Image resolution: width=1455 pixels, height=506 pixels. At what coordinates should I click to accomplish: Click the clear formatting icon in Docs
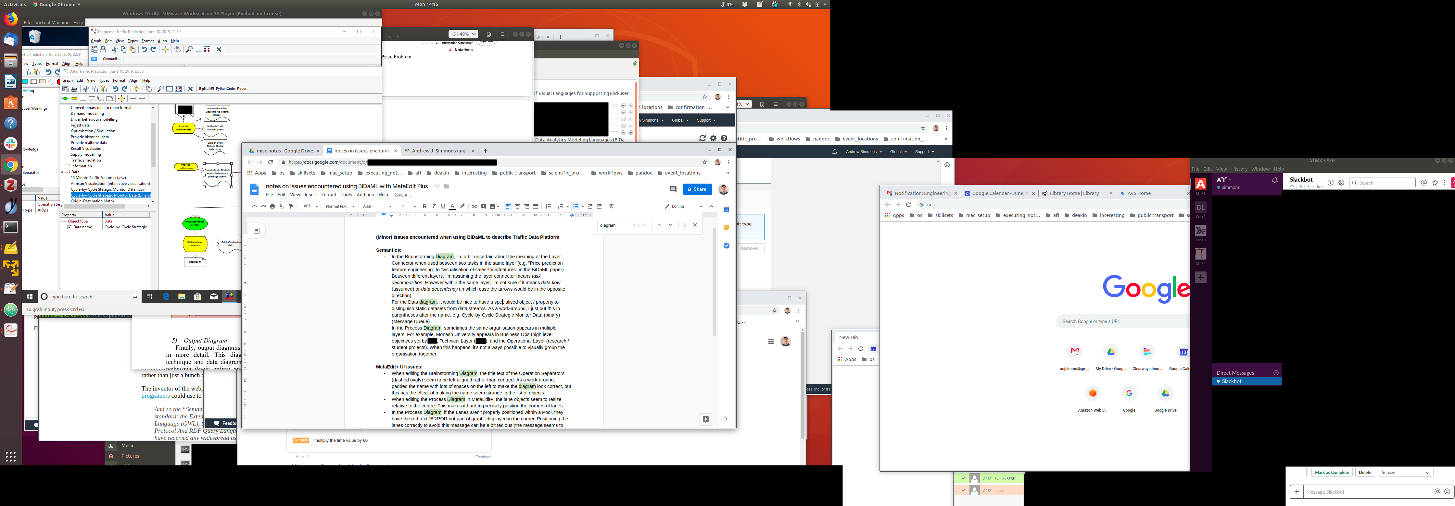pos(611,207)
